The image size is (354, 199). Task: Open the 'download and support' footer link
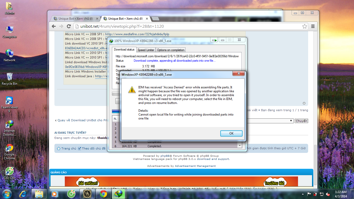coord(213,159)
